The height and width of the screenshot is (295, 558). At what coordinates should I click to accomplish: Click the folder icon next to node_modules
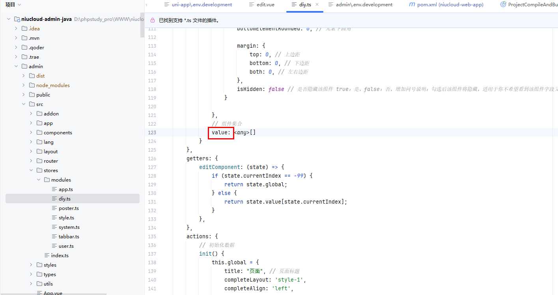click(x=32, y=85)
